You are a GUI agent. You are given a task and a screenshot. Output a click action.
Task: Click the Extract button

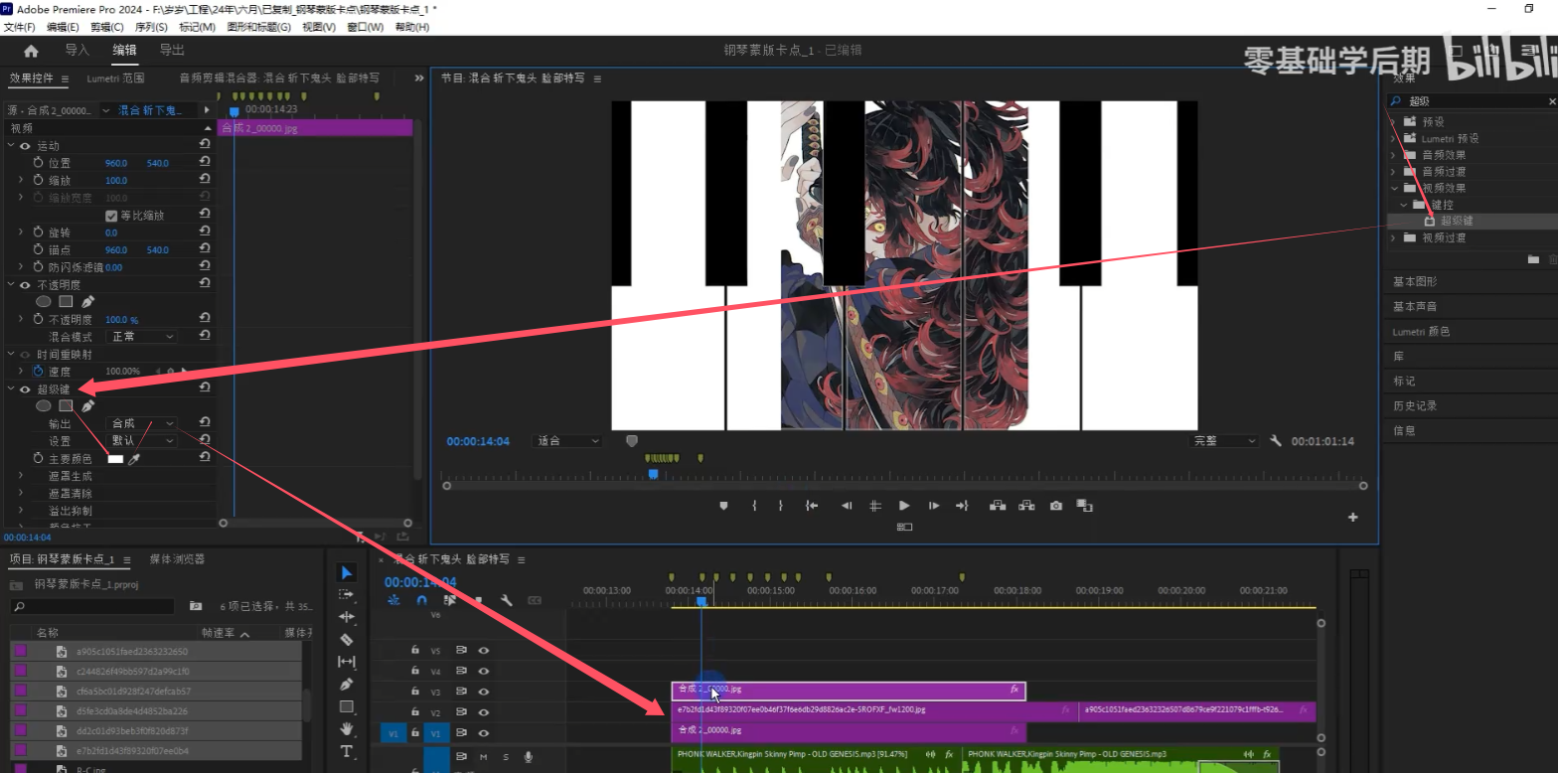1025,506
